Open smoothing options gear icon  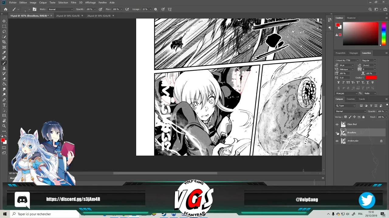click(156, 9)
